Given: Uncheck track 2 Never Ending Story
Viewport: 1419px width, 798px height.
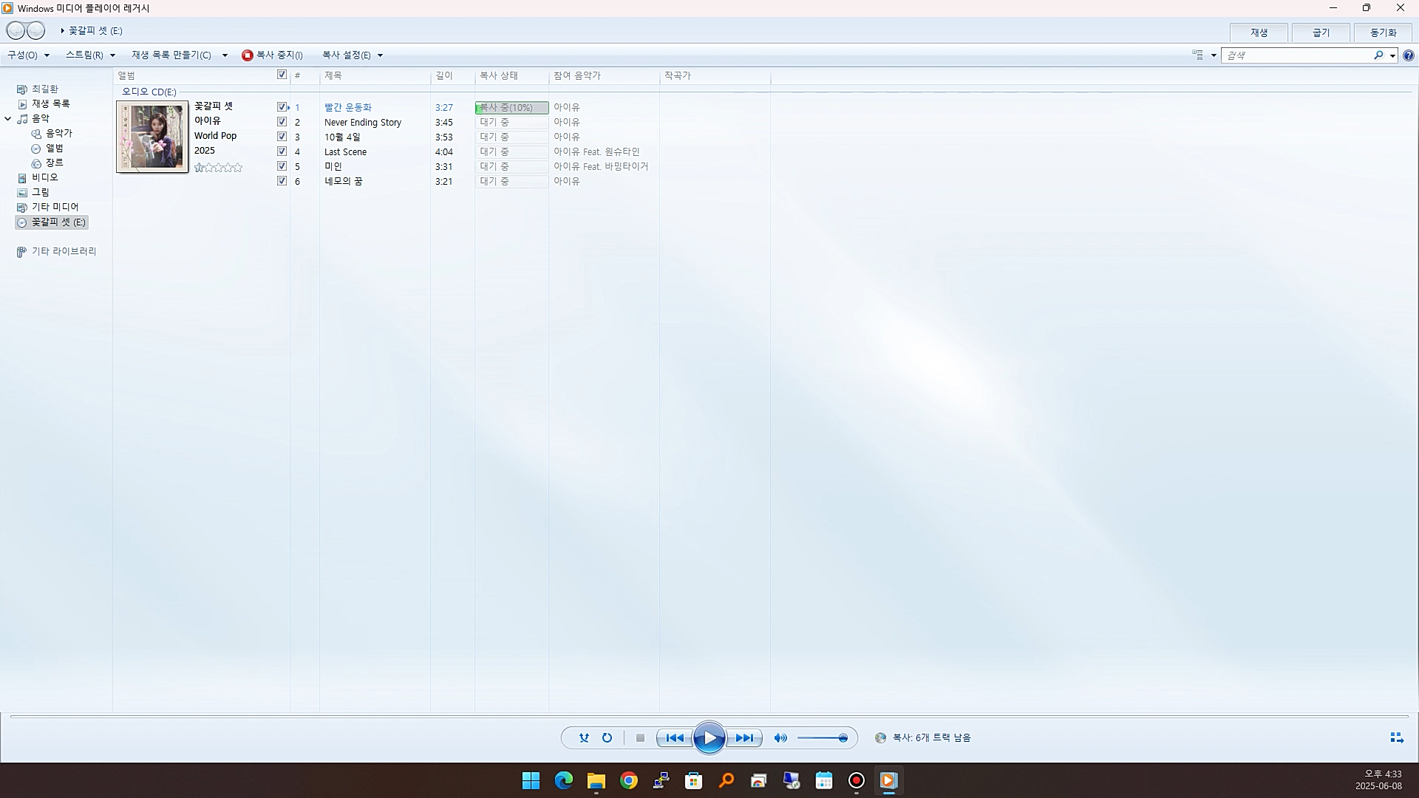Looking at the screenshot, I should point(282,122).
